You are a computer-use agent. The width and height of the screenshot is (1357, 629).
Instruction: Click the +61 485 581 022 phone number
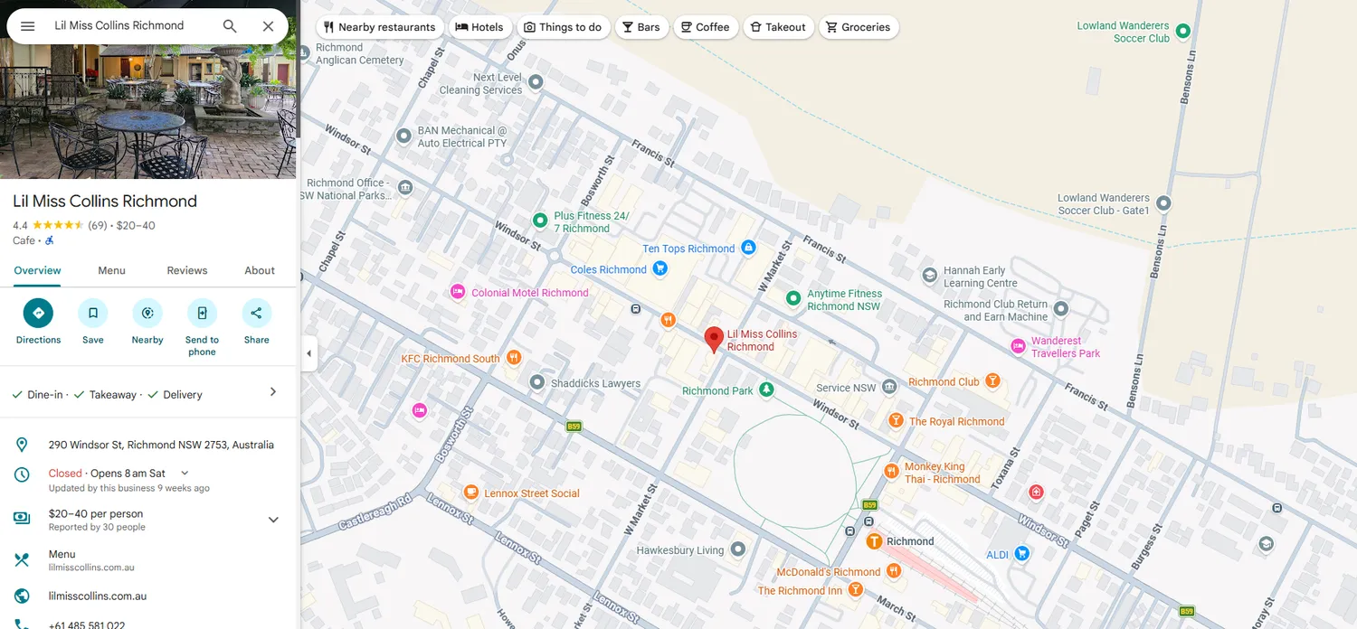pos(87,624)
